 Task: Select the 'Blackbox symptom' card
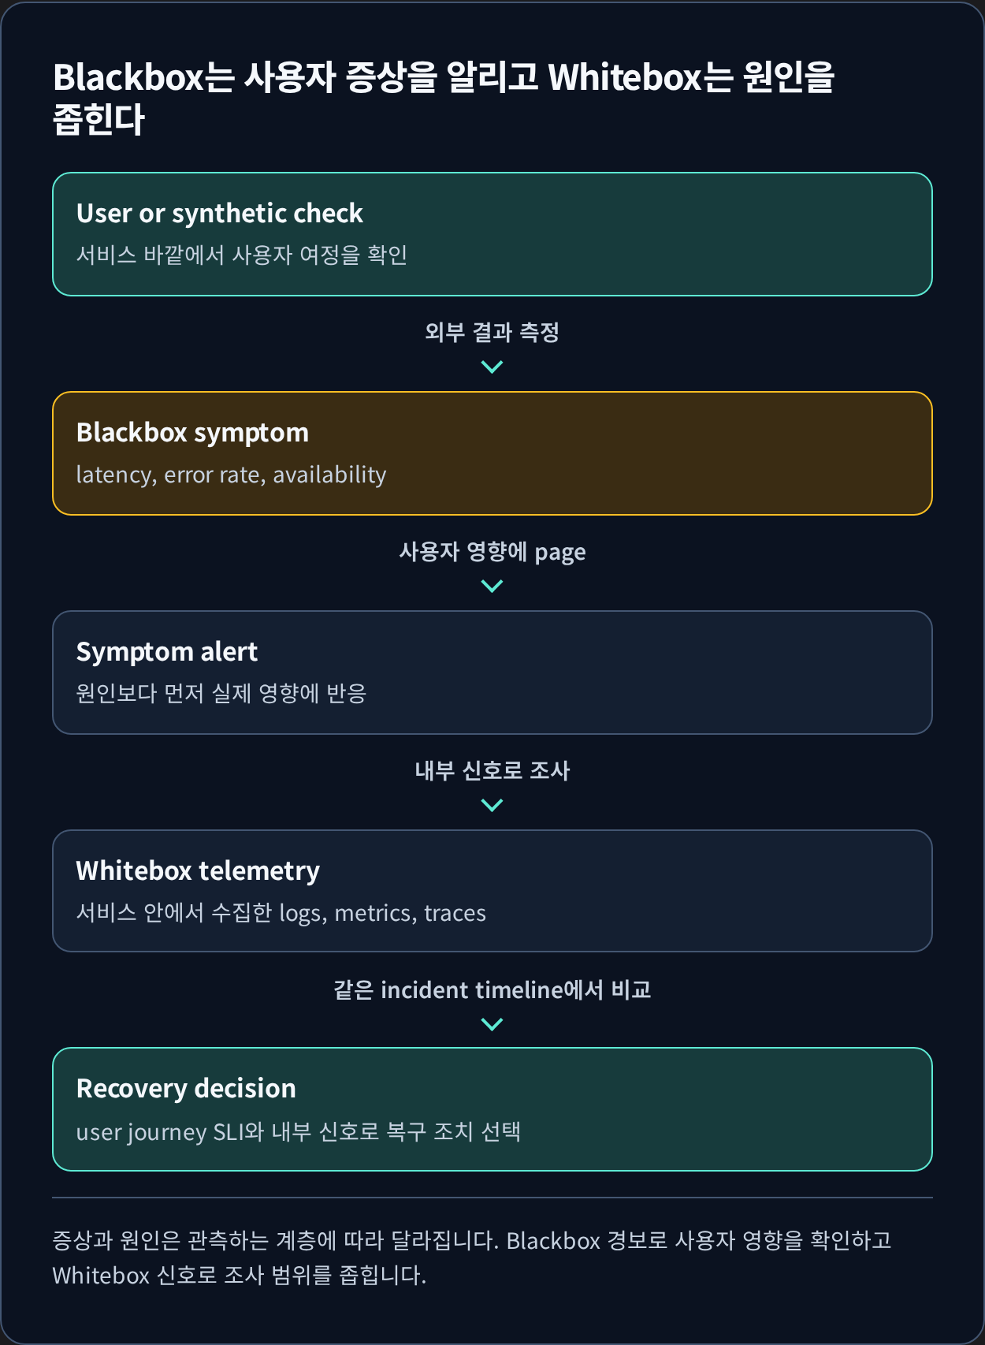492,453
